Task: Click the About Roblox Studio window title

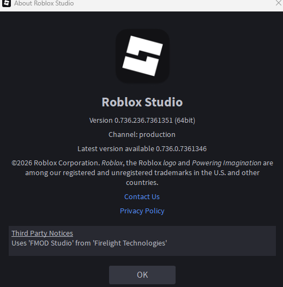Action: [x=44, y=3]
